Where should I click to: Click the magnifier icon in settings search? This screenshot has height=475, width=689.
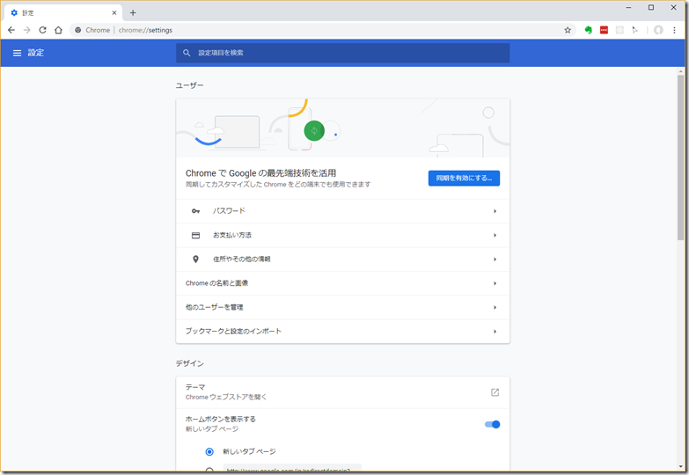click(187, 53)
